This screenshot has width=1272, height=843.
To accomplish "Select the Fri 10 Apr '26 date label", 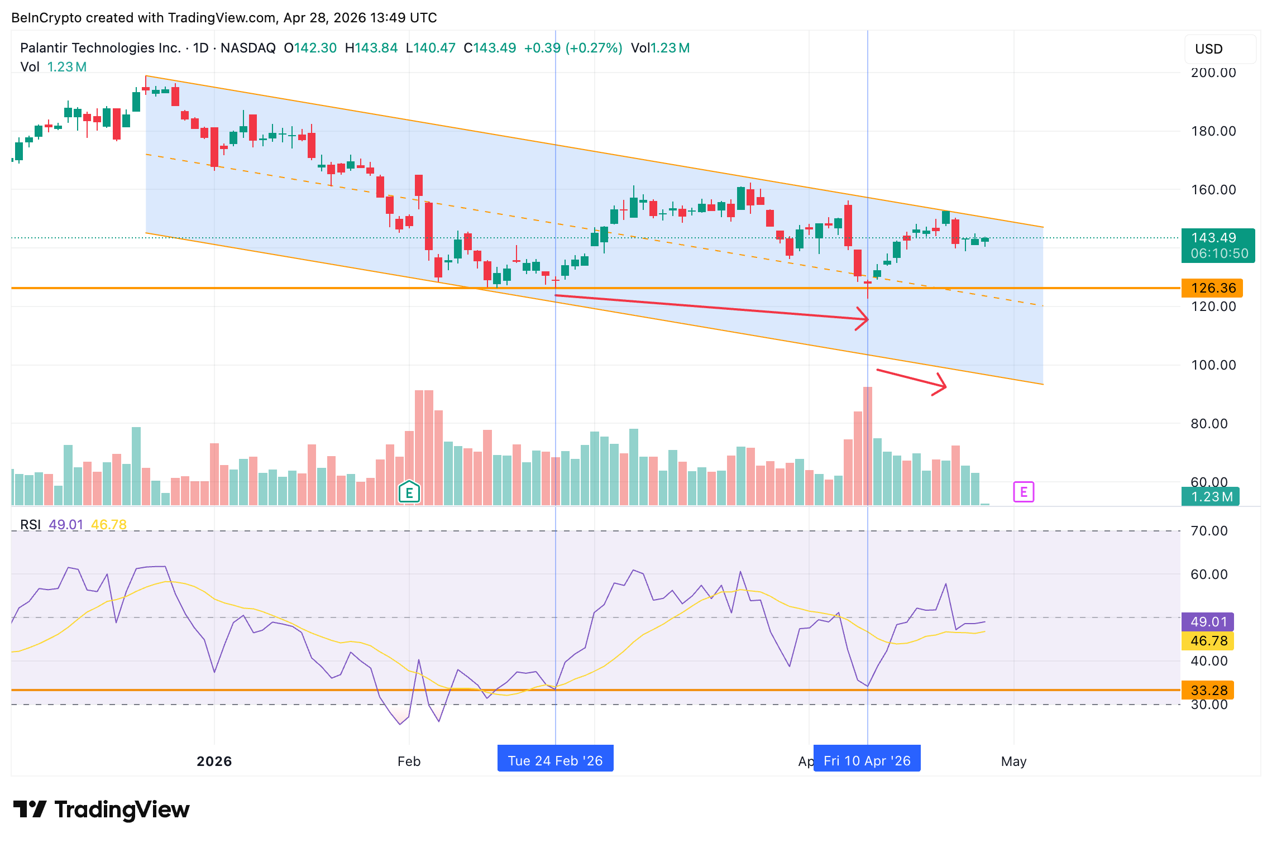I will [867, 760].
